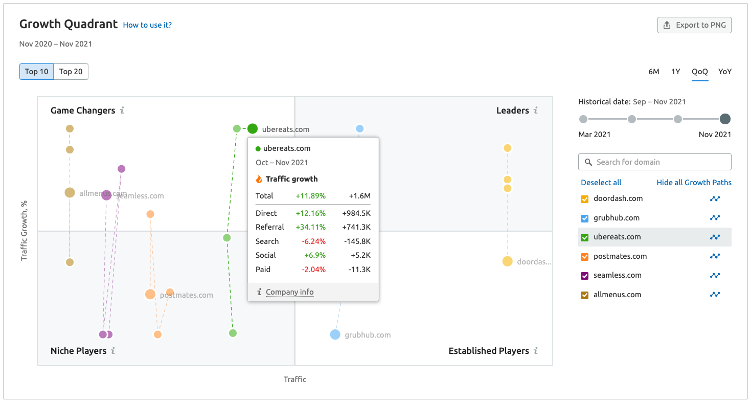The height and width of the screenshot is (402, 751).
Task: Uncheck the seamless.com checkbox
Action: 585,276
